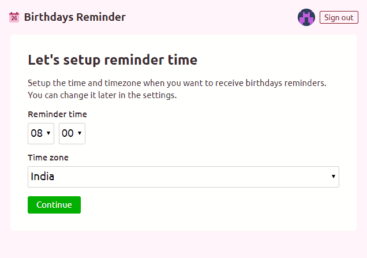Click the arrow on the Time zone dropdown
Screen dimensions: 367x258
coord(334,177)
